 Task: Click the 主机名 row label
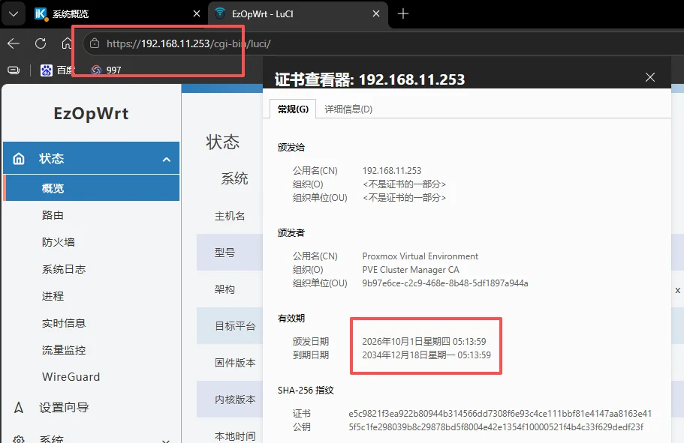point(230,216)
